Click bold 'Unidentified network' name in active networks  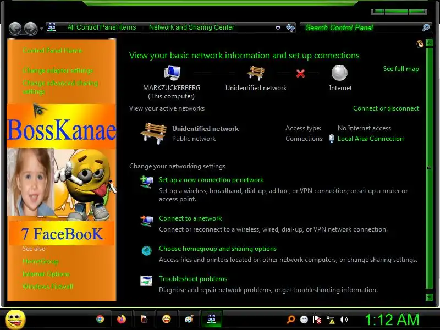(205, 129)
